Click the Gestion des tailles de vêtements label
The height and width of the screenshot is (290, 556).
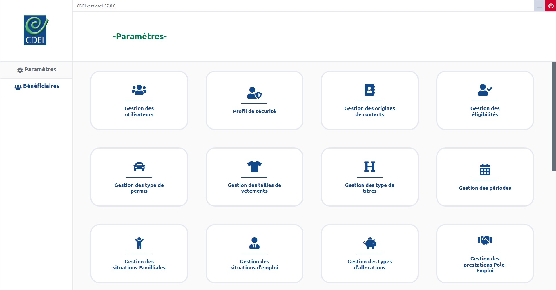254,188
